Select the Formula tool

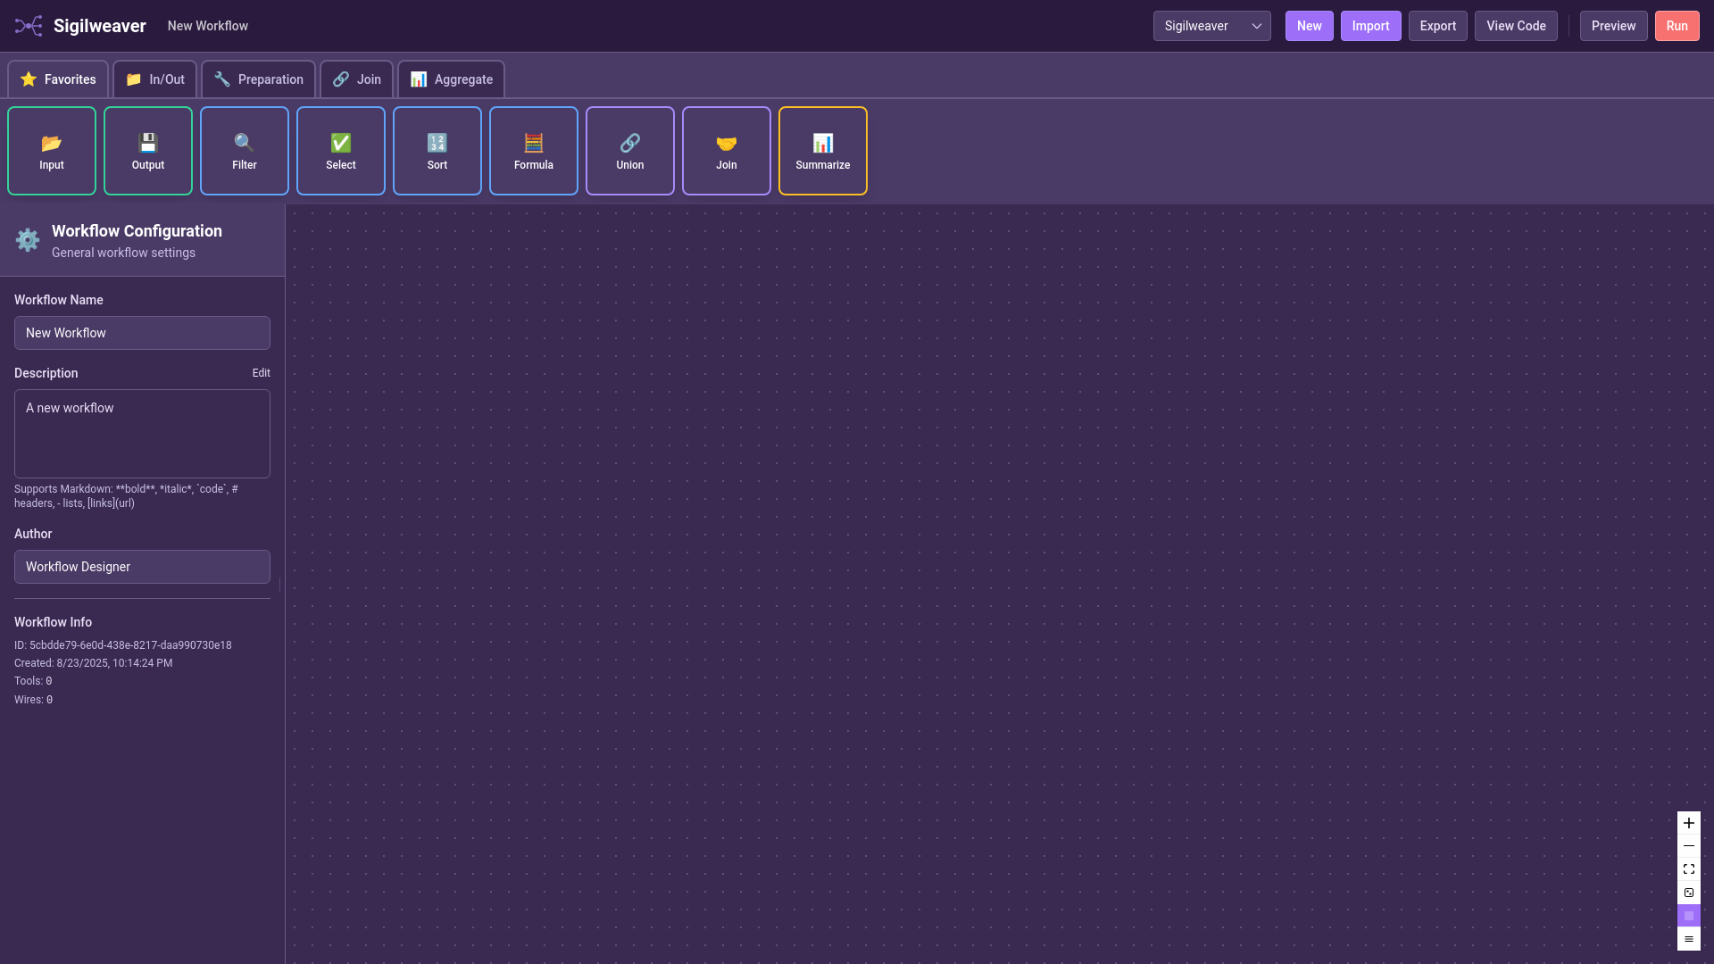pos(534,151)
